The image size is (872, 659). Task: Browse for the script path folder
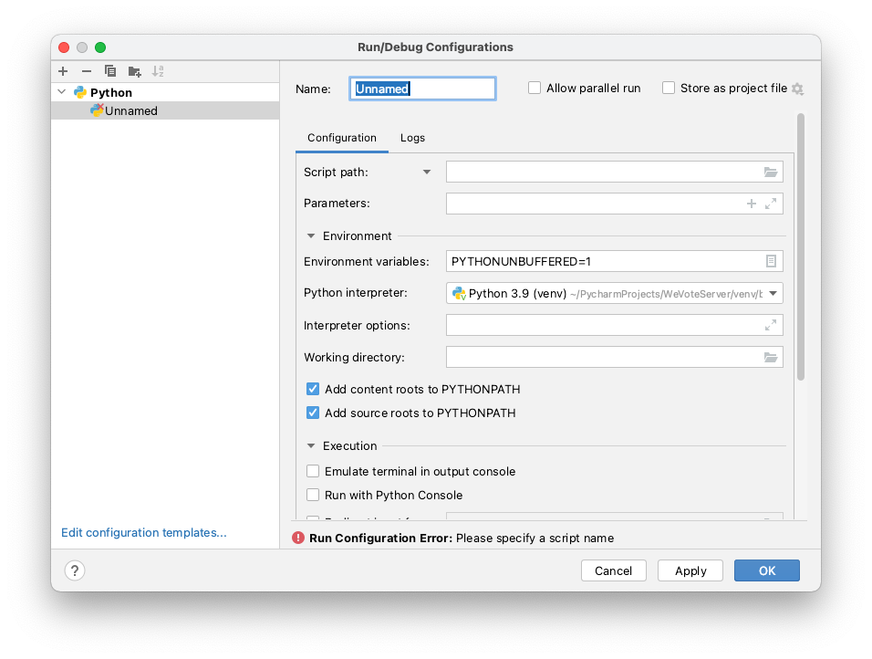770,172
